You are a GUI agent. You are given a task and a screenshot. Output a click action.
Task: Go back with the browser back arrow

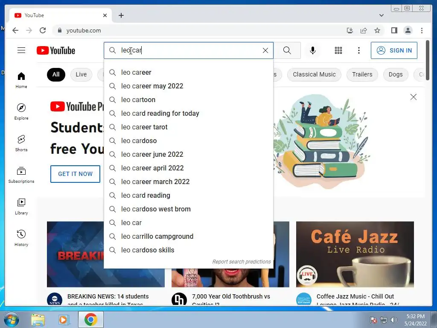click(15, 30)
